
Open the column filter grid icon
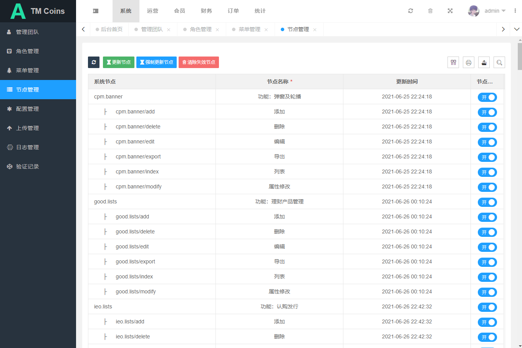pyautogui.click(x=453, y=62)
